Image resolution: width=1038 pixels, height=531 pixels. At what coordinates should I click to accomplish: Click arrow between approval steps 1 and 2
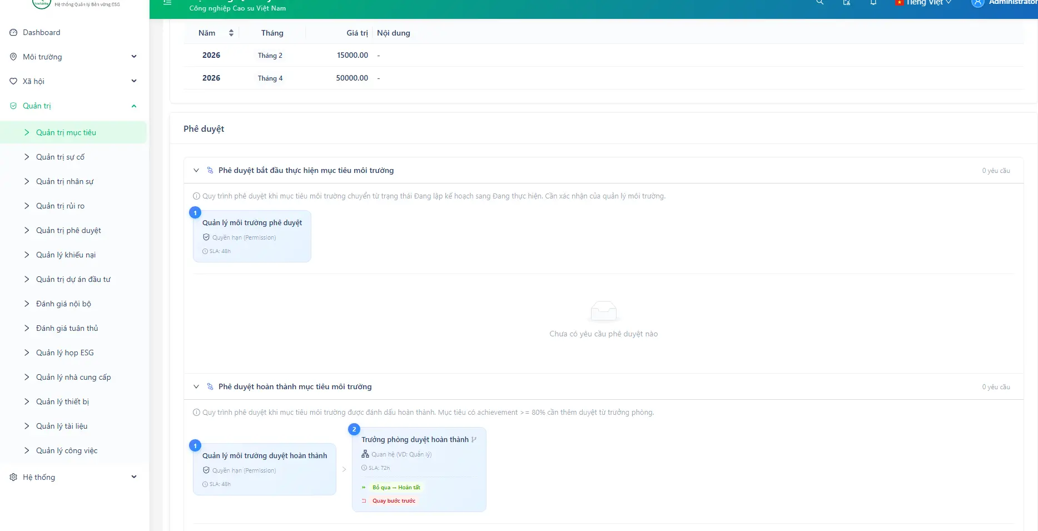tap(344, 469)
